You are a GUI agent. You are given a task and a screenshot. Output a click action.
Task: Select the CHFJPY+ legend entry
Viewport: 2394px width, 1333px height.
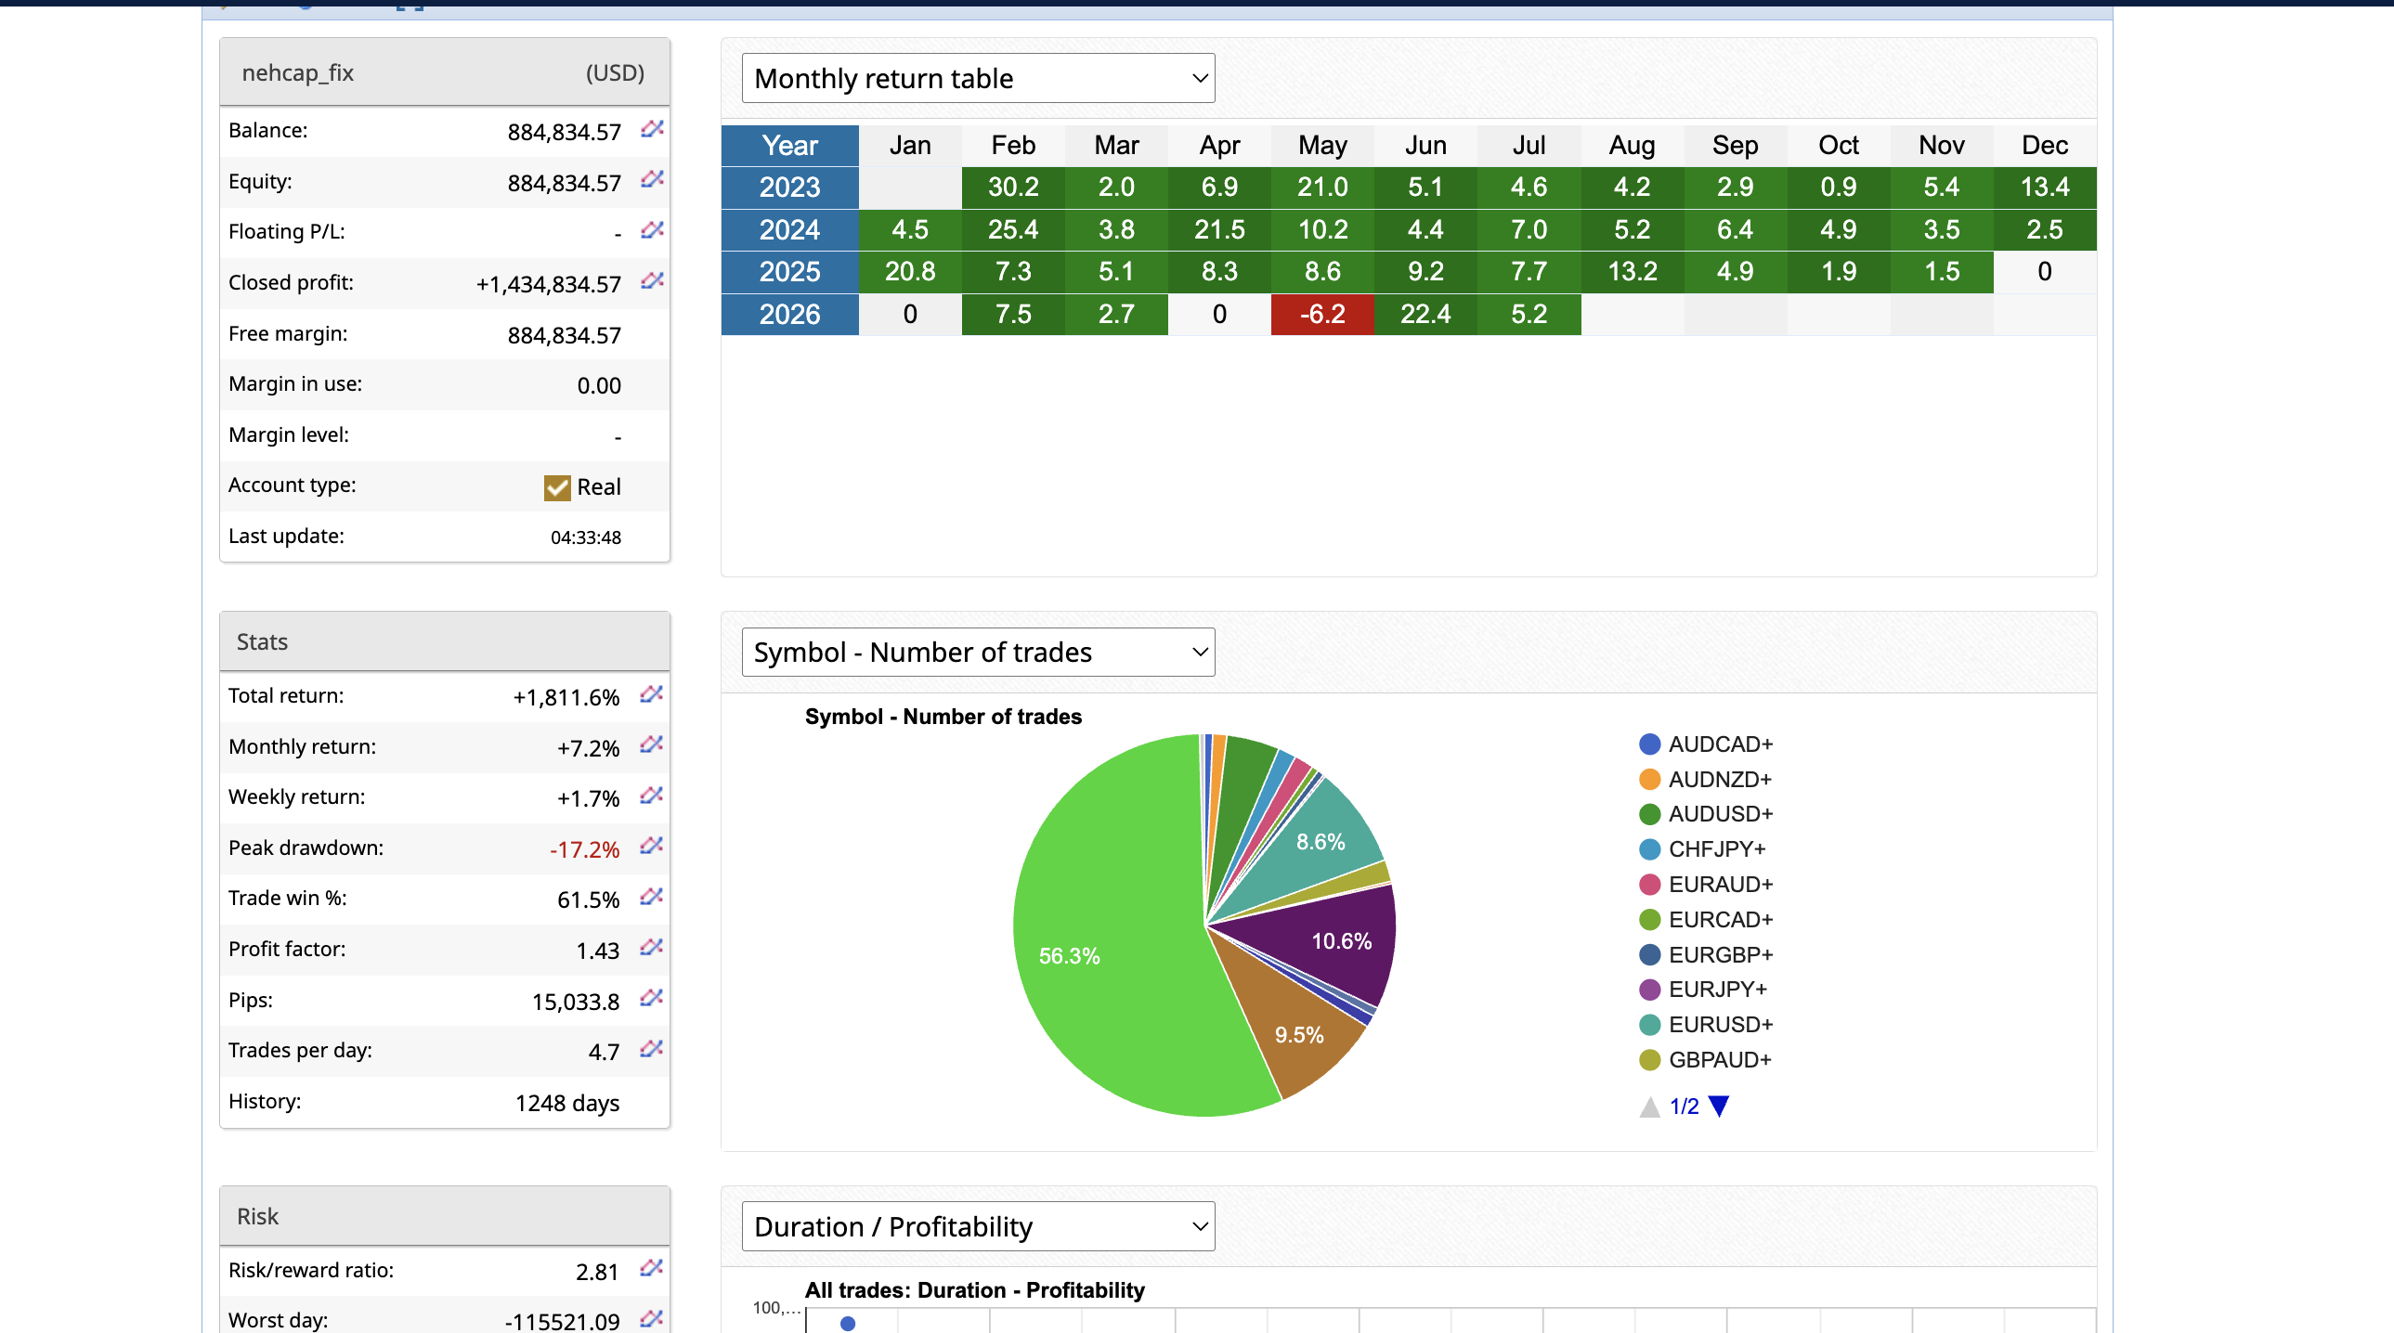pyautogui.click(x=1702, y=849)
